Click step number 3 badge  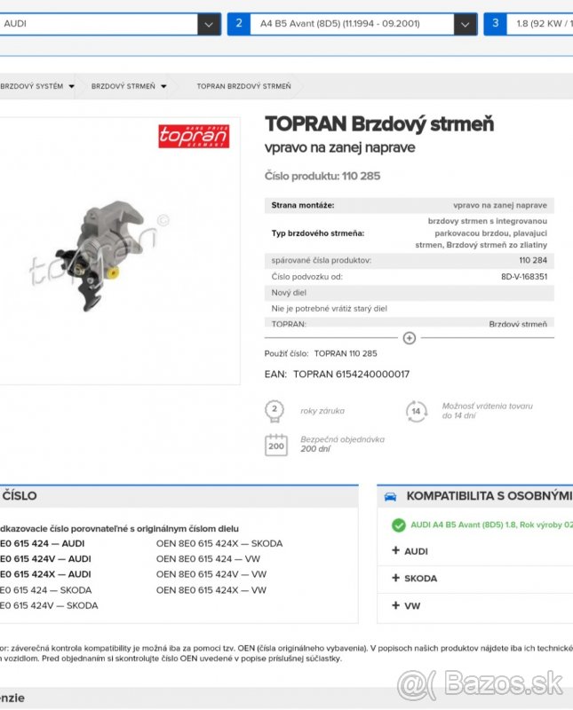click(496, 24)
